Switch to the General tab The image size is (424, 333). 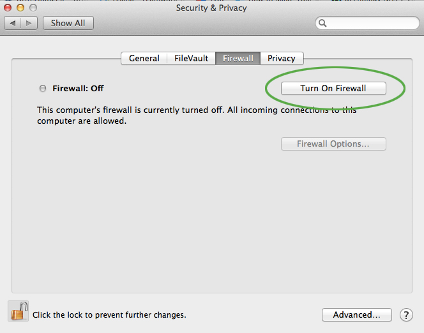click(x=144, y=58)
